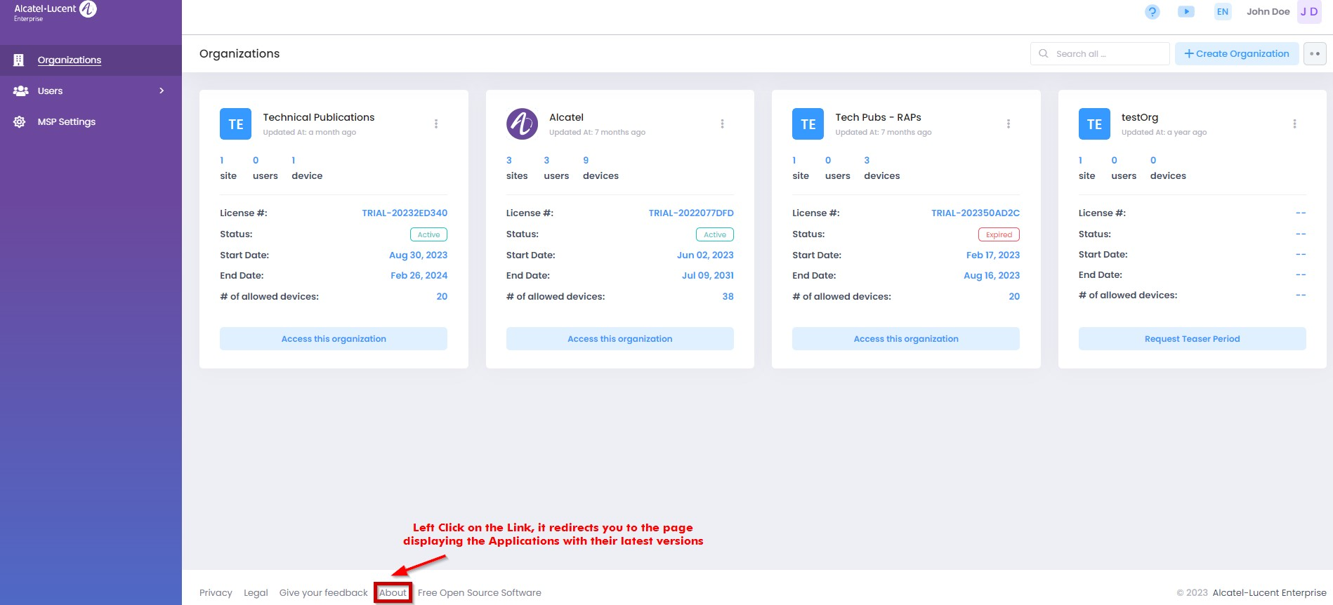The width and height of the screenshot is (1333, 605).
Task: Click the MSP Settings gear icon
Action: tap(20, 122)
